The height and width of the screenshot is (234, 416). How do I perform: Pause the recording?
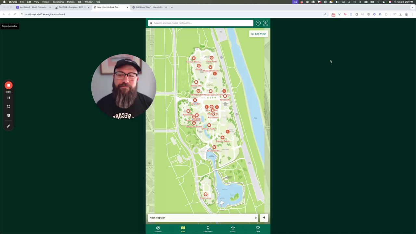[x=8, y=97]
